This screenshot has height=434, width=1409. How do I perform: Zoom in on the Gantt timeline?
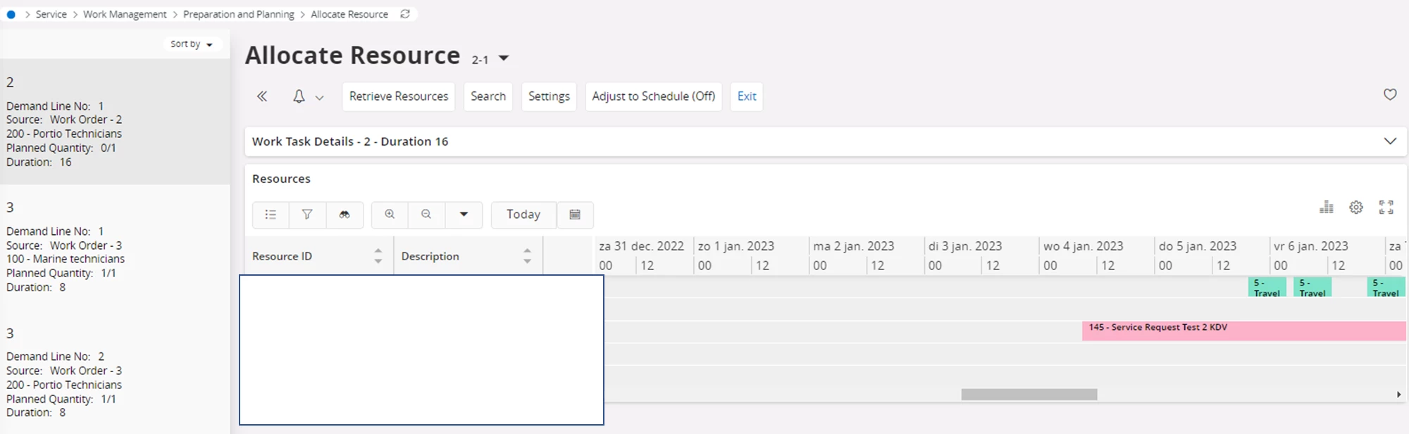pos(390,215)
